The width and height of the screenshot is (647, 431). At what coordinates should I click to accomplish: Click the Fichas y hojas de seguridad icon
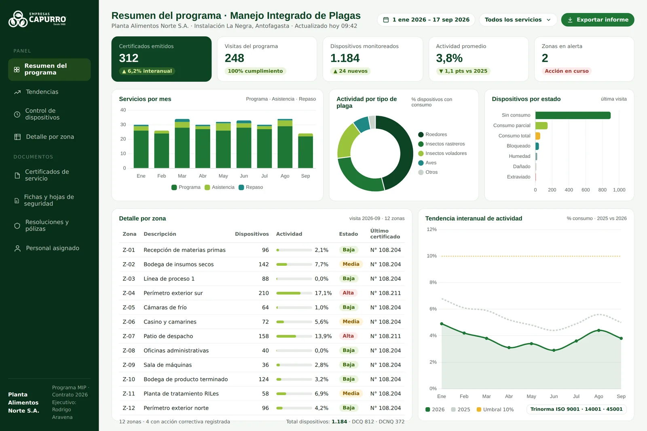click(17, 200)
